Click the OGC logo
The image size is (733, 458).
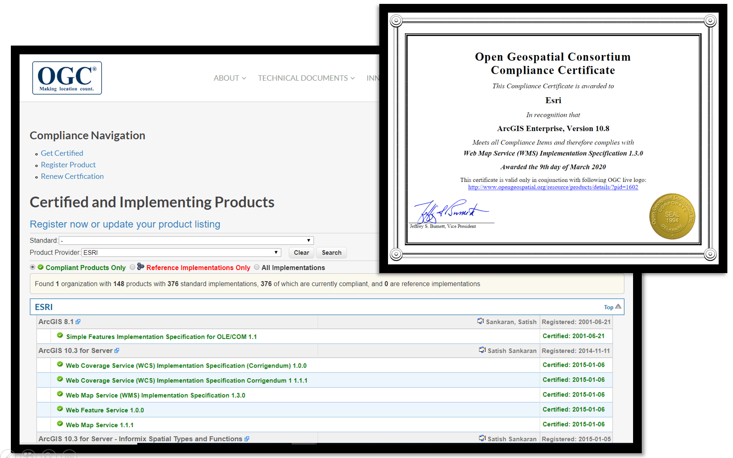66,78
